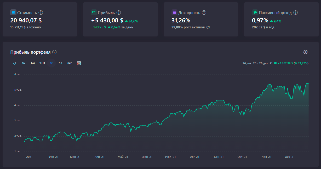This screenshot has width=321, height=169.
Task: Click the +143,95 $ daily profit value
Action: [x=98, y=27]
